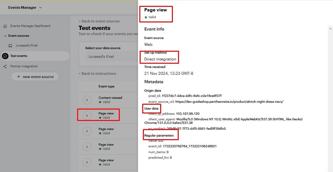
Task: Click the Test events page title
Action: (x=94, y=28)
